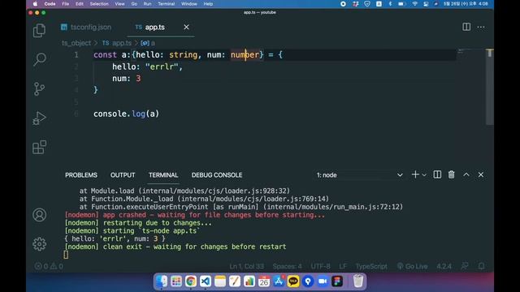Switch to the tsconfig.json tab
This screenshot has width=520, height=292.
click(x=86, y=27)
